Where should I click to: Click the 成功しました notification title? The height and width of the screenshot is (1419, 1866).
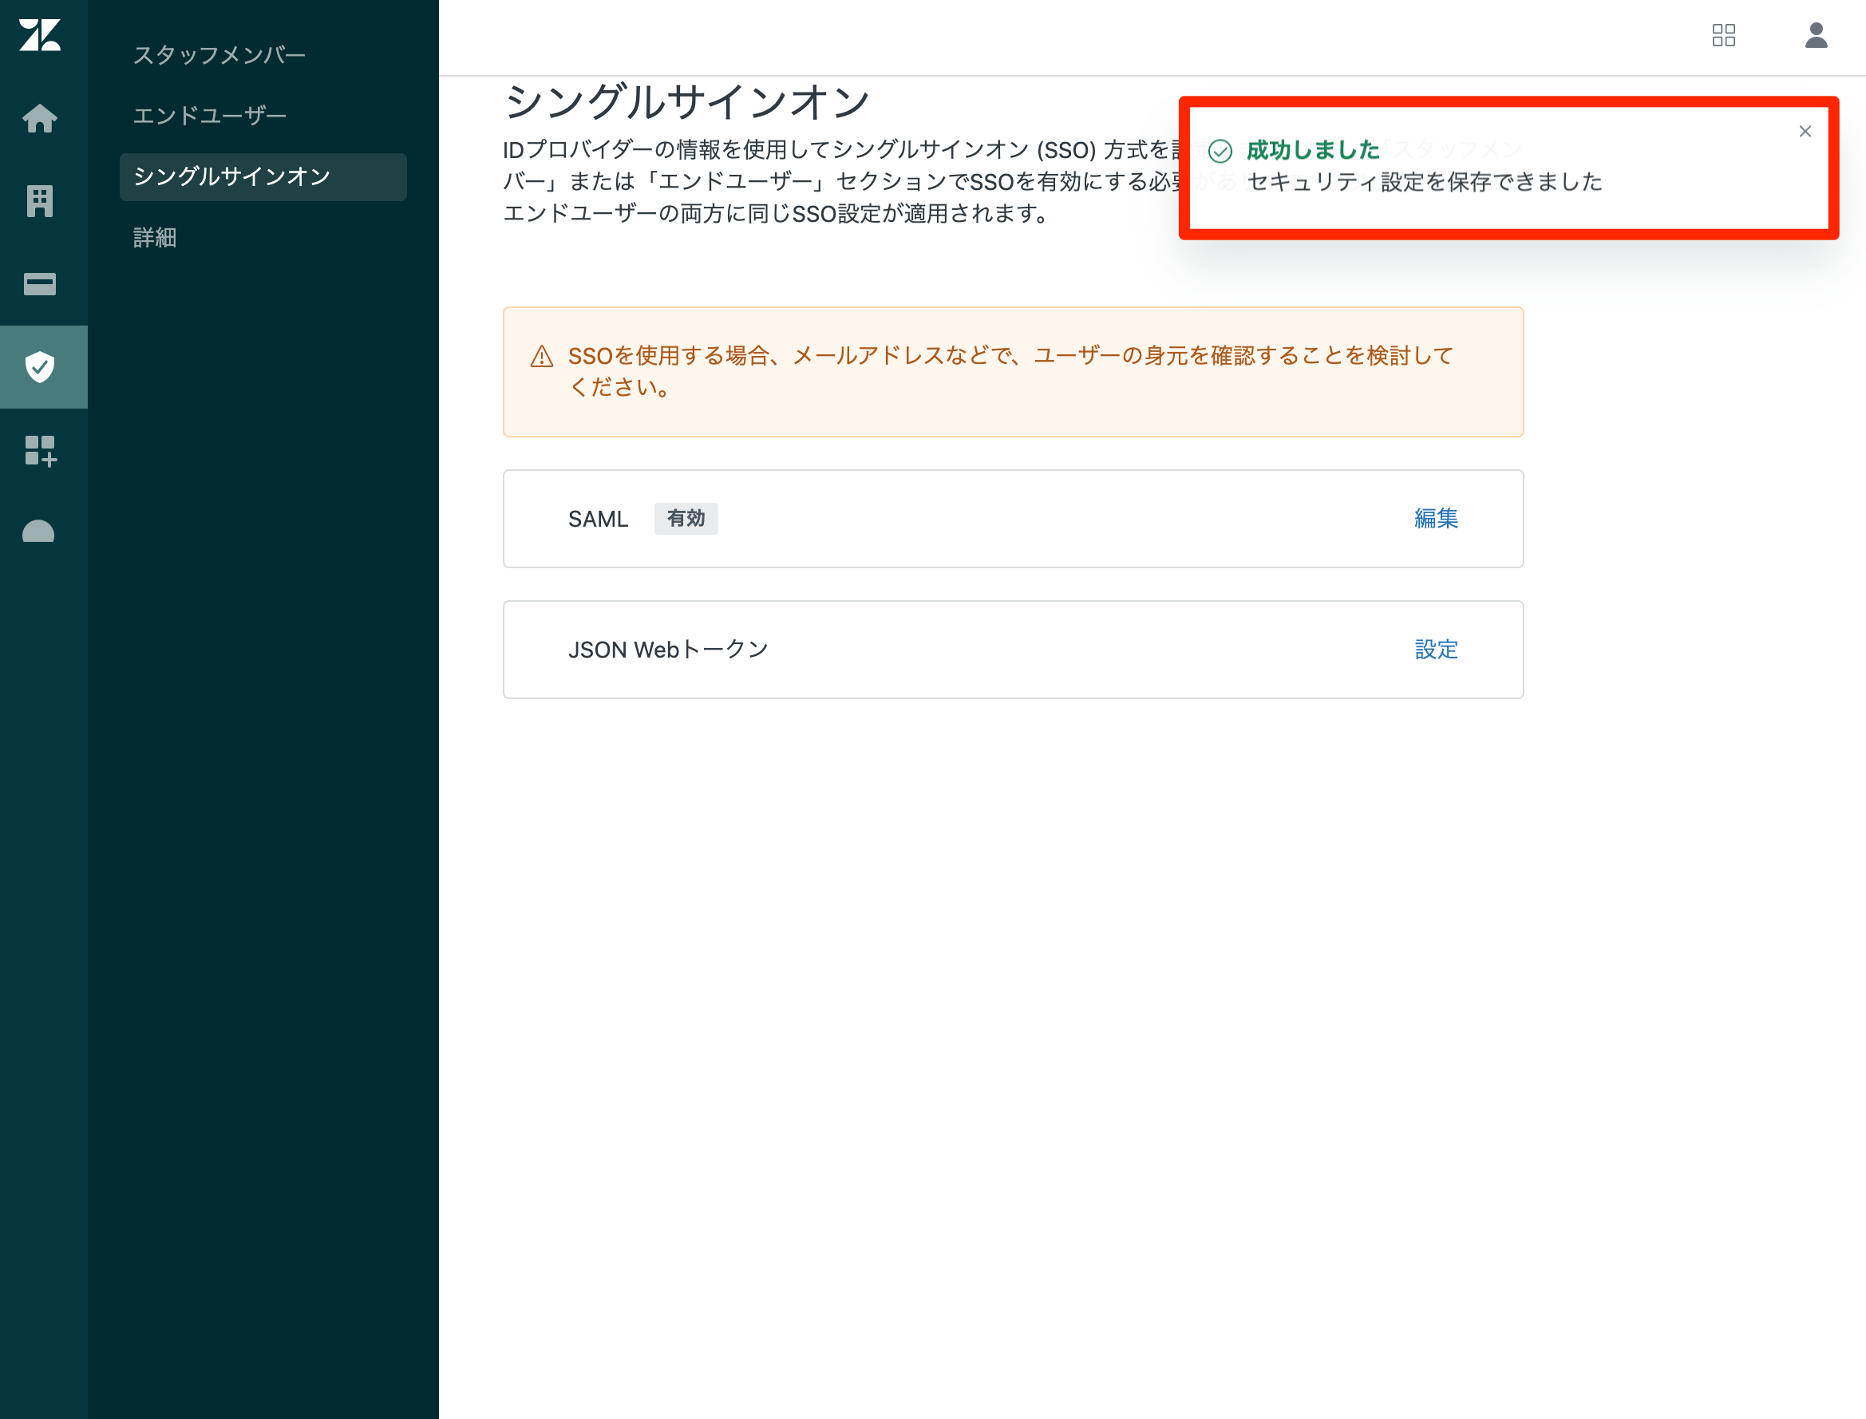tap(1313, 150)
